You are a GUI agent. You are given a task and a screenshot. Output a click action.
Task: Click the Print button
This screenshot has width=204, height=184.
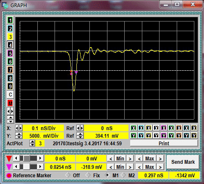pyautogui.click(x=164, y=144)
